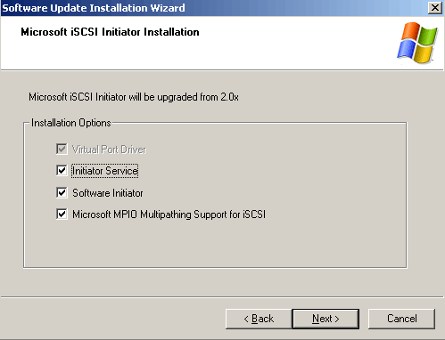
Task: Click the disabled Virtual Port Driver label
Action: [x=109, y=150]
